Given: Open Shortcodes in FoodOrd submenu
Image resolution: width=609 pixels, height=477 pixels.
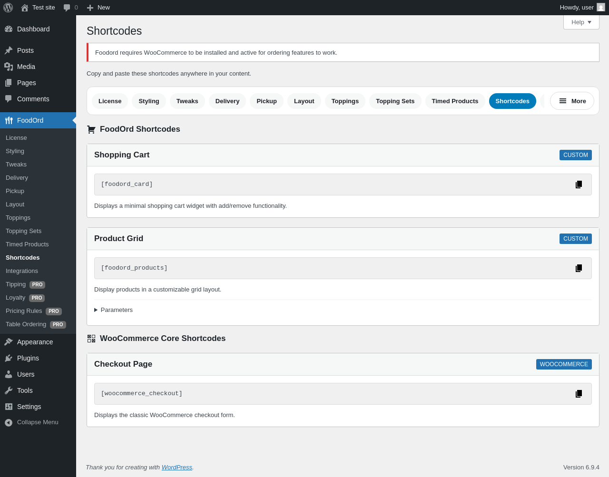Looking at the screenshot, I should coord(38,258).
